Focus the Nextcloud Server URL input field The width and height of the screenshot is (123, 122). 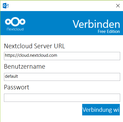(x=62, y=56)
